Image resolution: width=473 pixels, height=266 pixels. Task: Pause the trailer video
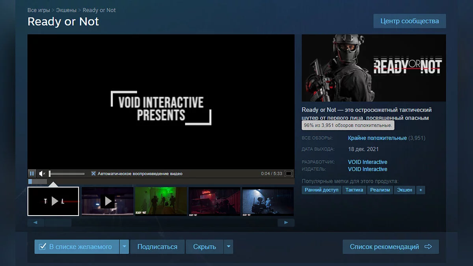(32, 173)
